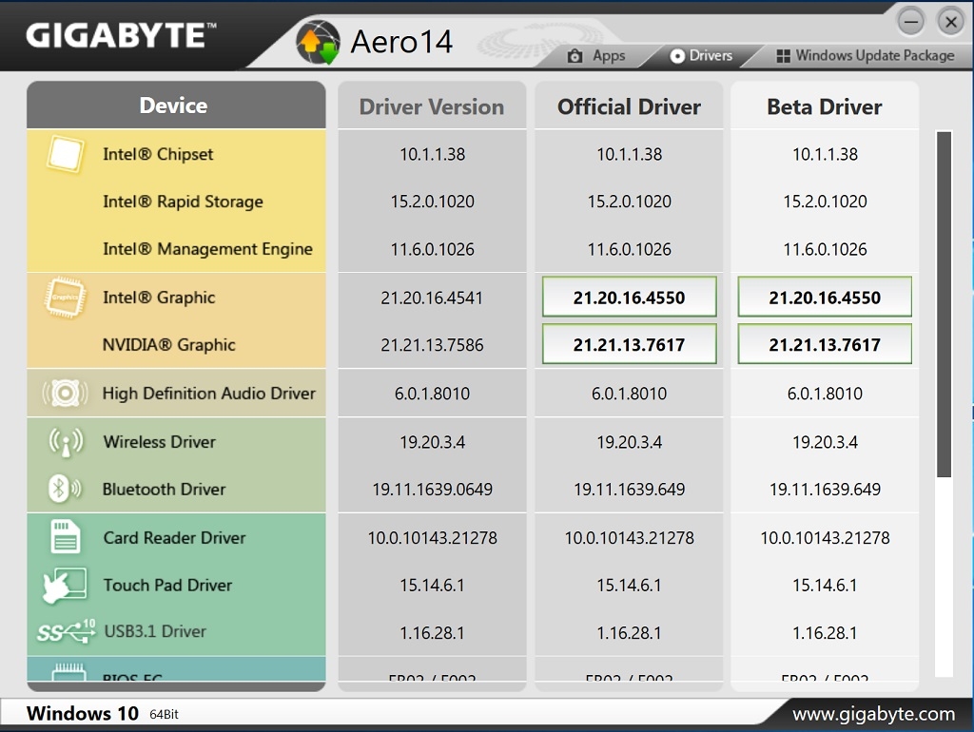Open the Apps tab

click(x=596, y=56)
